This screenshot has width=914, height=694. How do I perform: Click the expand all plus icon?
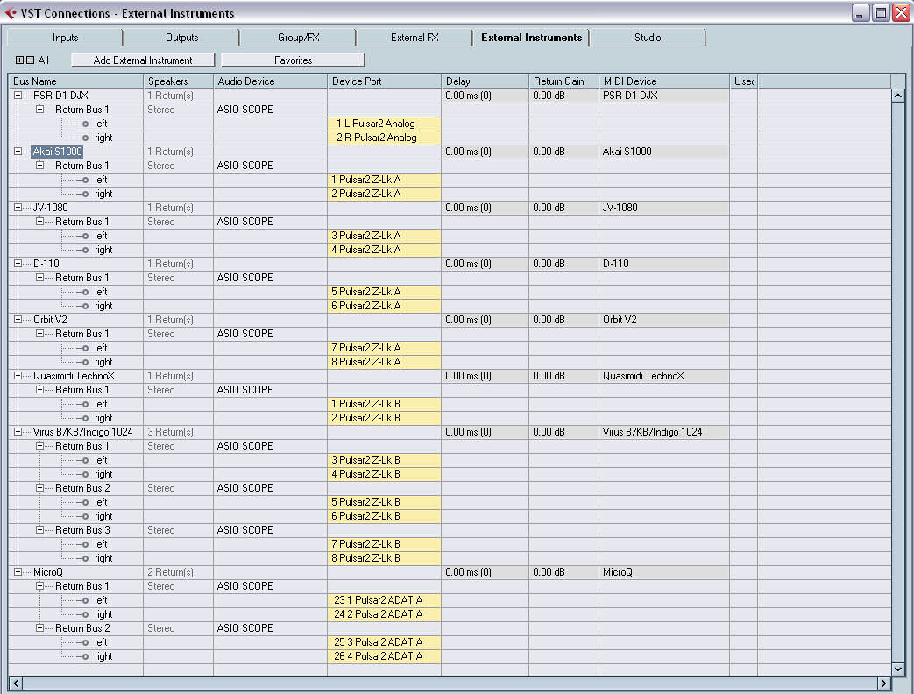pos(20,60)
